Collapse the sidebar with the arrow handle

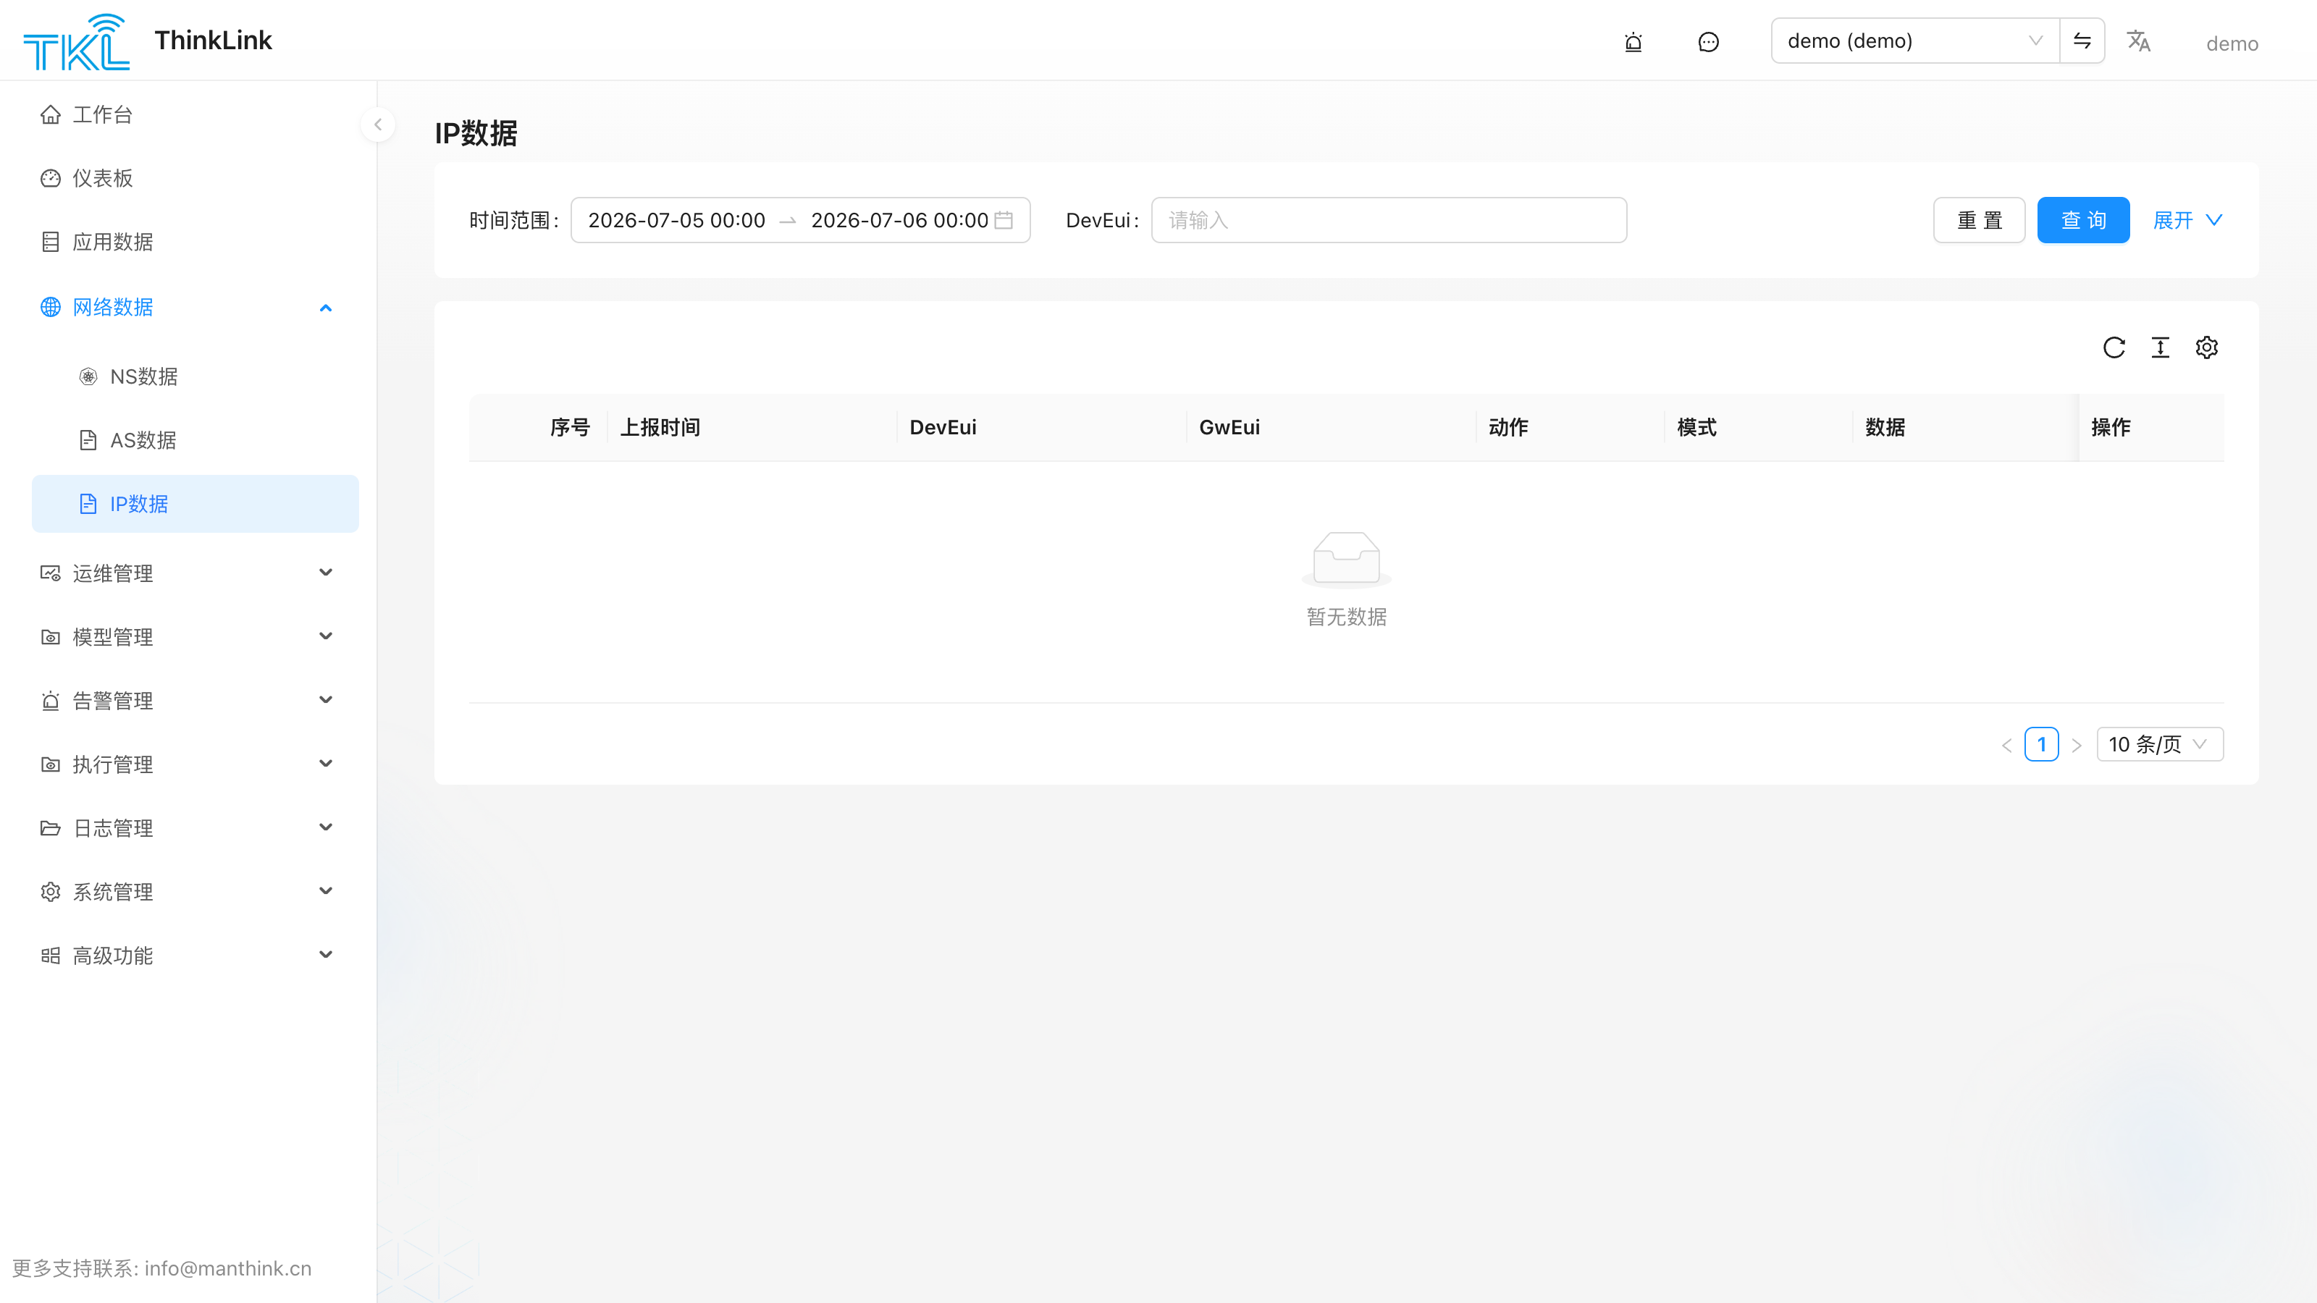point(378,125)
